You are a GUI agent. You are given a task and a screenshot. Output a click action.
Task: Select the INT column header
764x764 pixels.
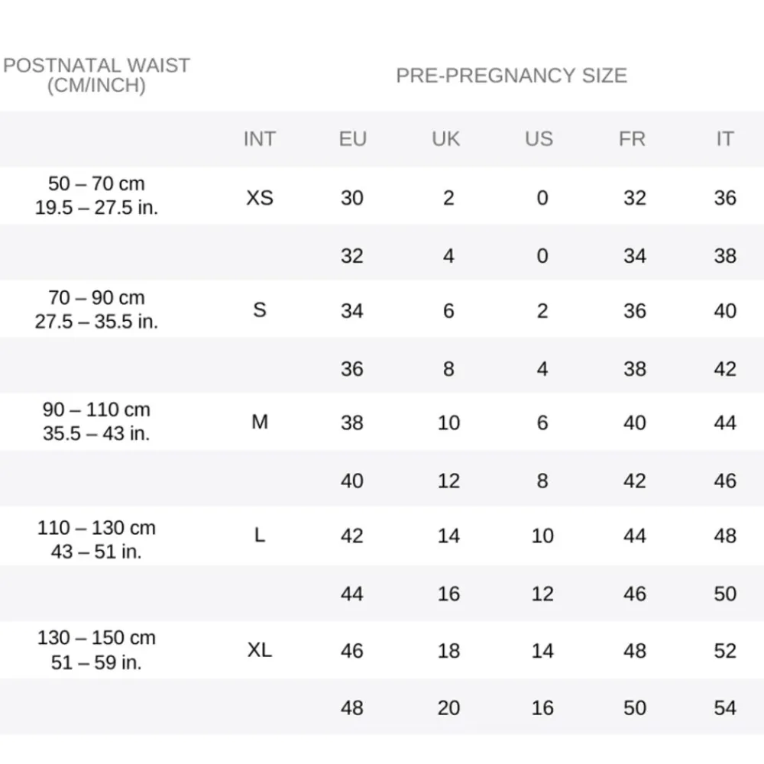click(x=259, y=139)
